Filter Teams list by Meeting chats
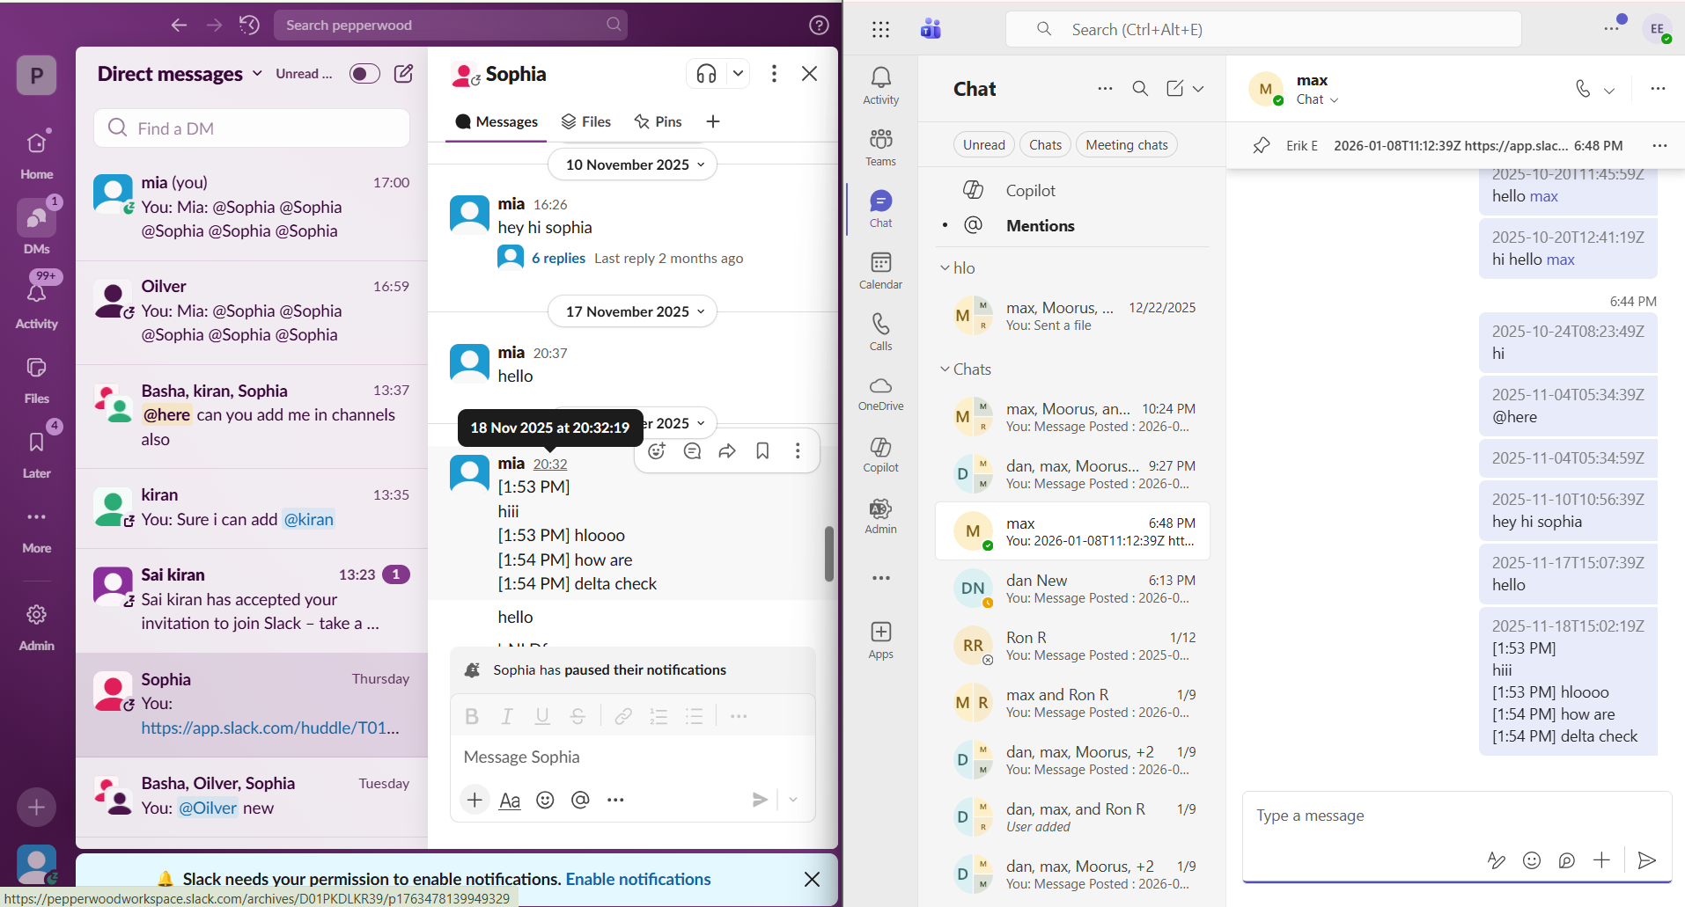The width and height of the screenshot is (1685, 907). click(x=1126, y=145)
